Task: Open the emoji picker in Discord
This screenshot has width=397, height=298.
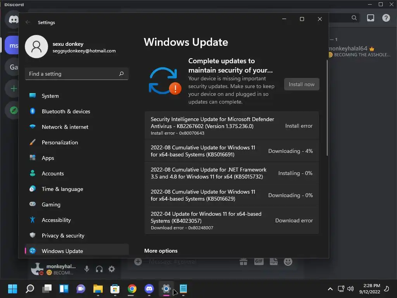Action: 288,262
